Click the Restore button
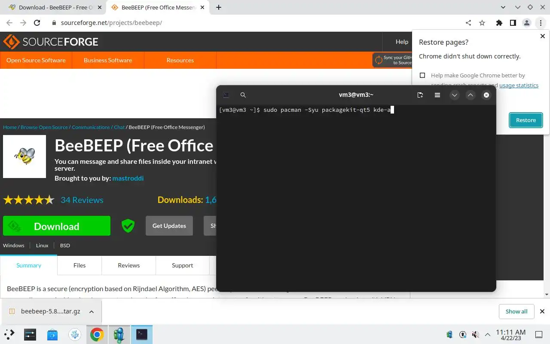Viewport: 550px width, 344px height. pyautogui.click(x=526, y=120)
